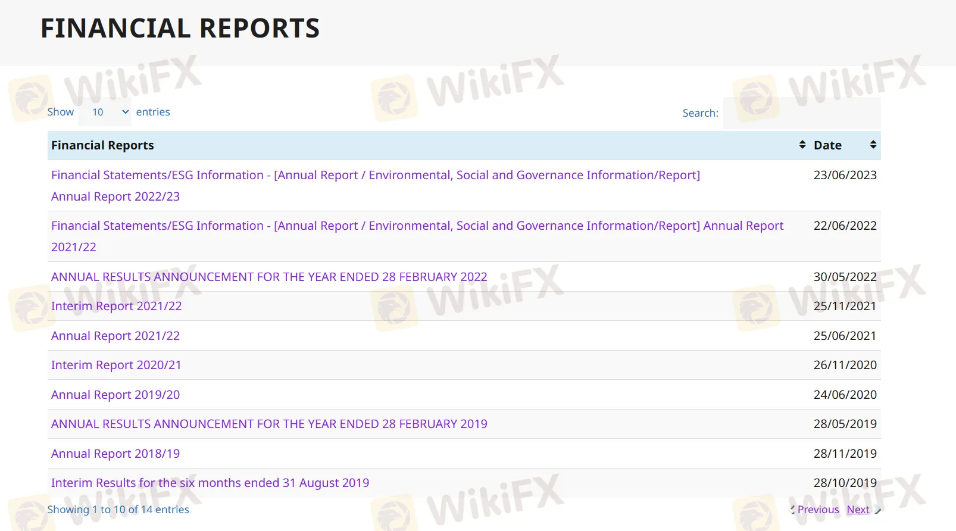956x531 pixels.
Task: Click the date 28/05/2019 cell
Action: [x=845, y=424]
